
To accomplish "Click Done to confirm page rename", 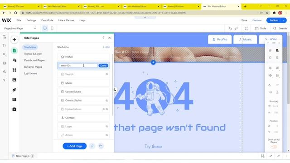I will click(x=103, y=66).
